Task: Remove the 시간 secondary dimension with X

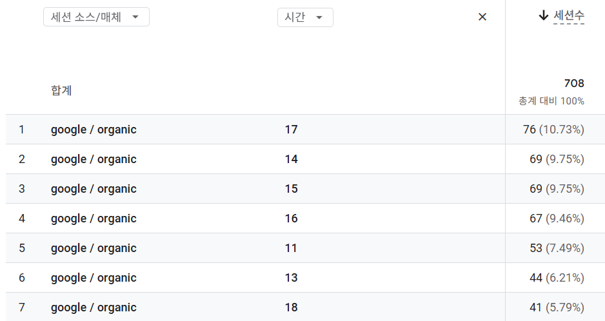Action: pos(482,17)
